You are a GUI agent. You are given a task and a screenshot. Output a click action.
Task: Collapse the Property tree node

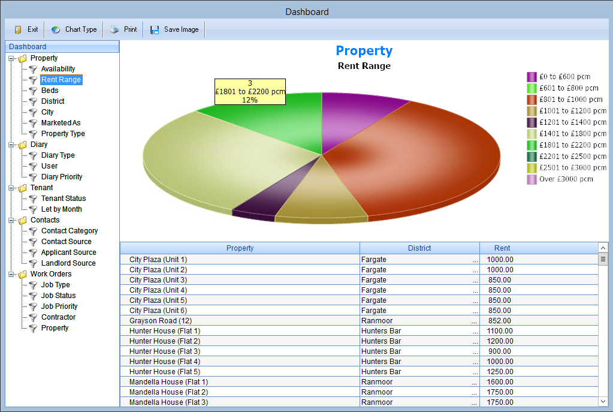coord(11,58)
